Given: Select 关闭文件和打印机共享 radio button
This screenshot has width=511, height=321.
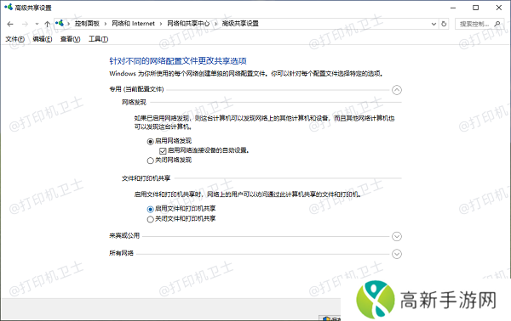Looking at the screenshot, I should click(150, 219).
